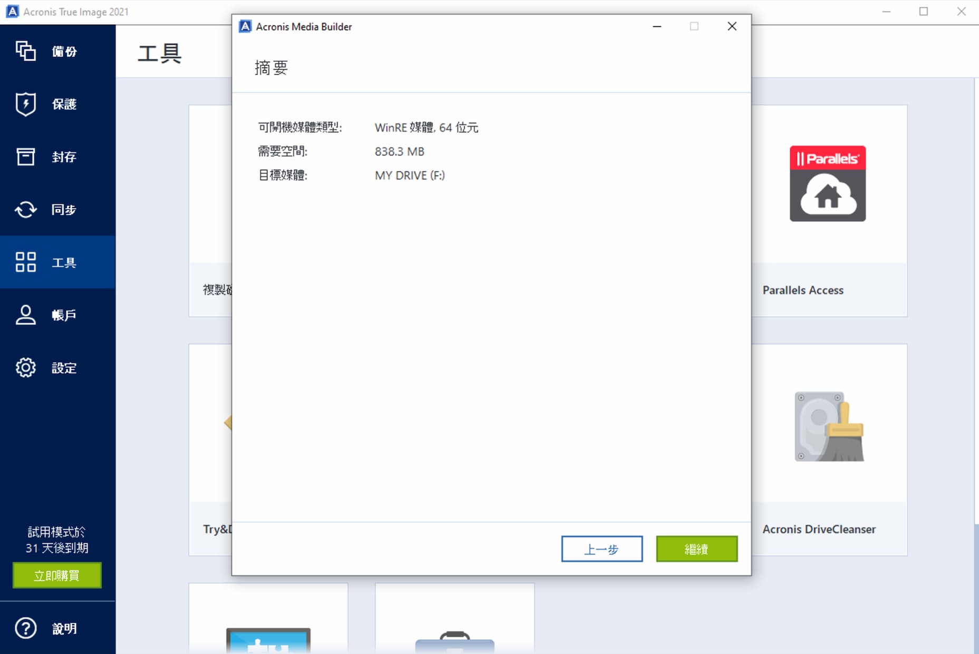Close the Acronis Media Builder dialog

[732, 26]
